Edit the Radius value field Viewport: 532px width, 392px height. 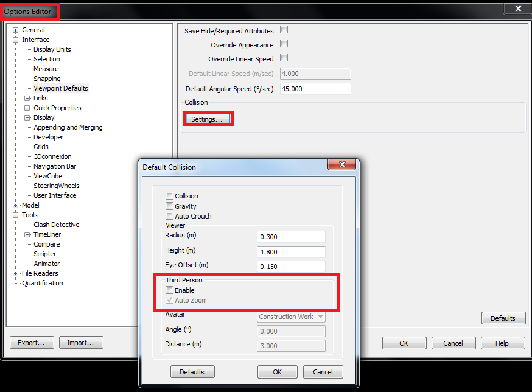tap(291, 237)
